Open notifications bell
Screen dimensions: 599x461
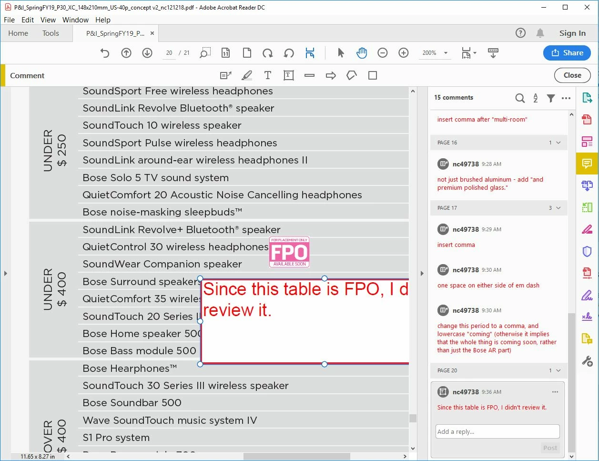click(540, 33)
